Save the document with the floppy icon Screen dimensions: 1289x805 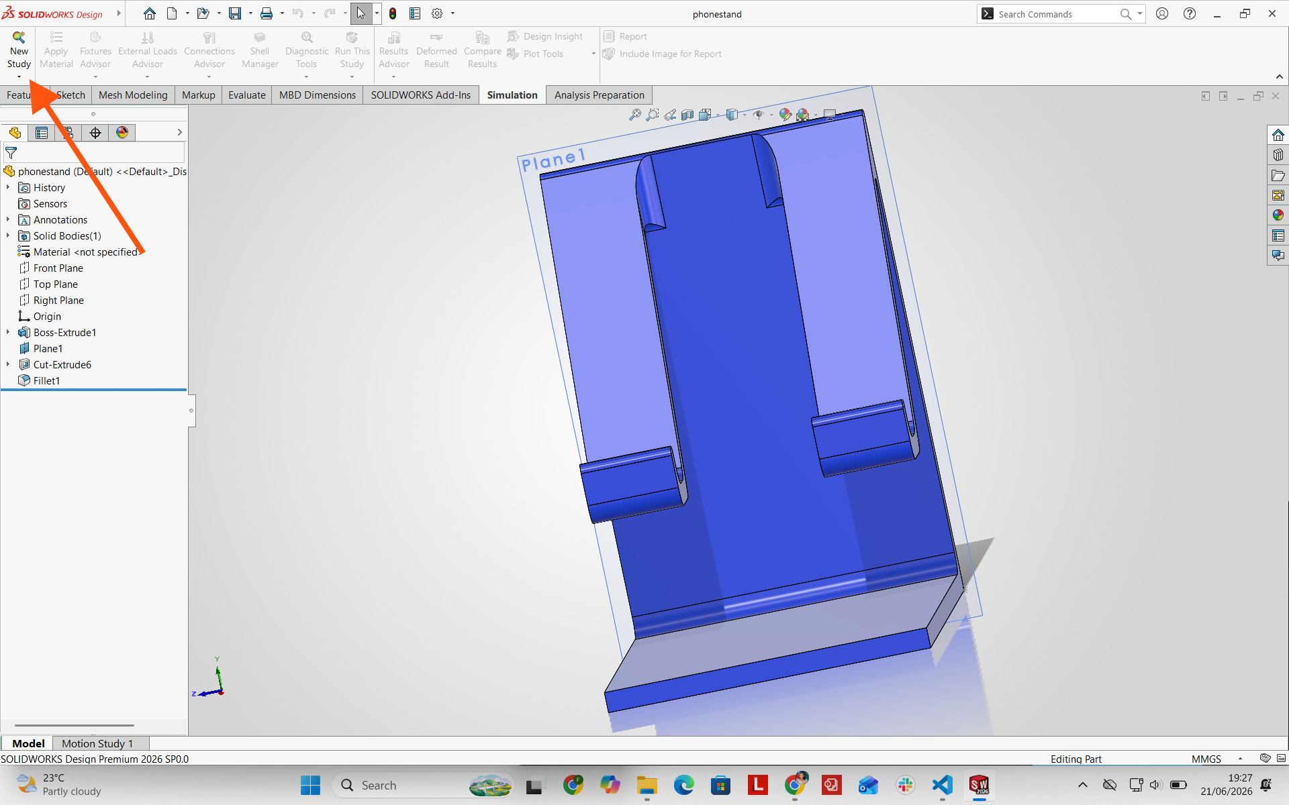(x=235, y=13)
